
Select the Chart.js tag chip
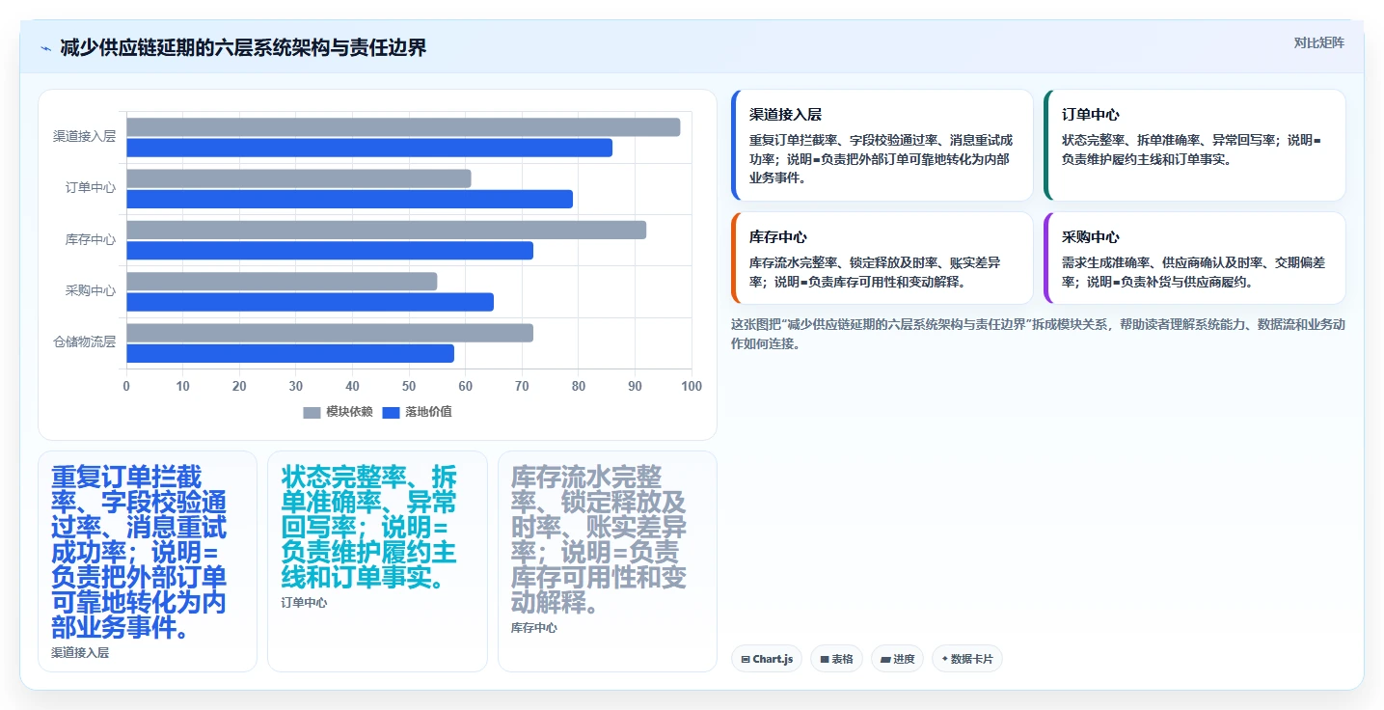click(767, 659)
